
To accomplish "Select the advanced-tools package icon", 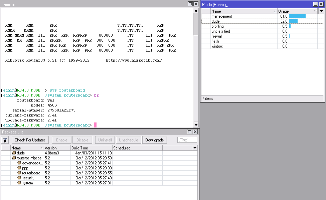I will coord(19,163).
